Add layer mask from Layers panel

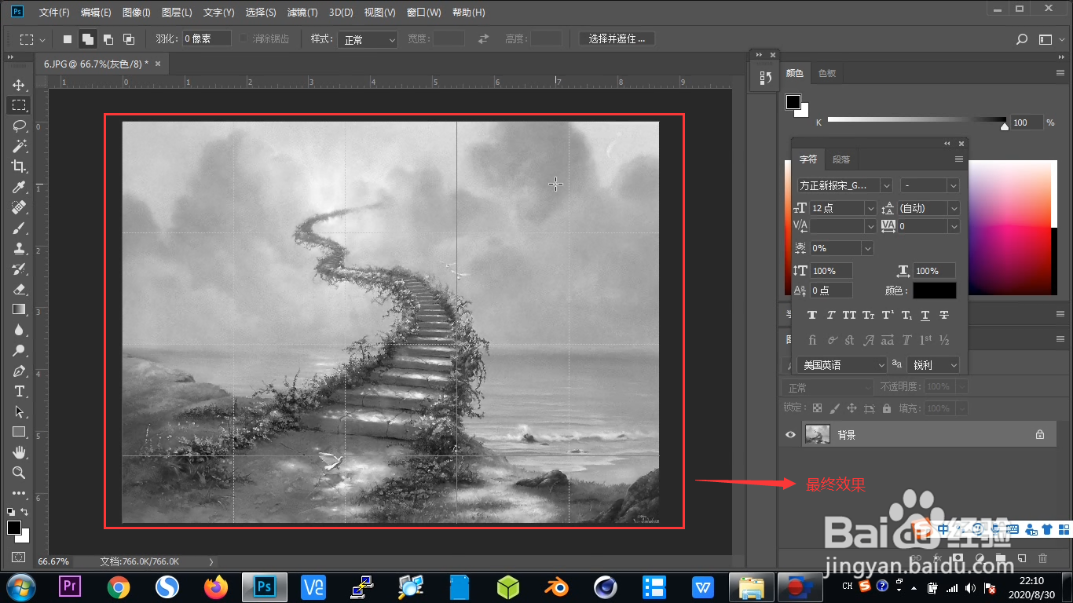point(958,558)
